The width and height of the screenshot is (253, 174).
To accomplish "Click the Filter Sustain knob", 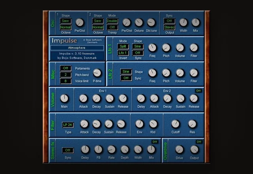I will click(109, 124).
